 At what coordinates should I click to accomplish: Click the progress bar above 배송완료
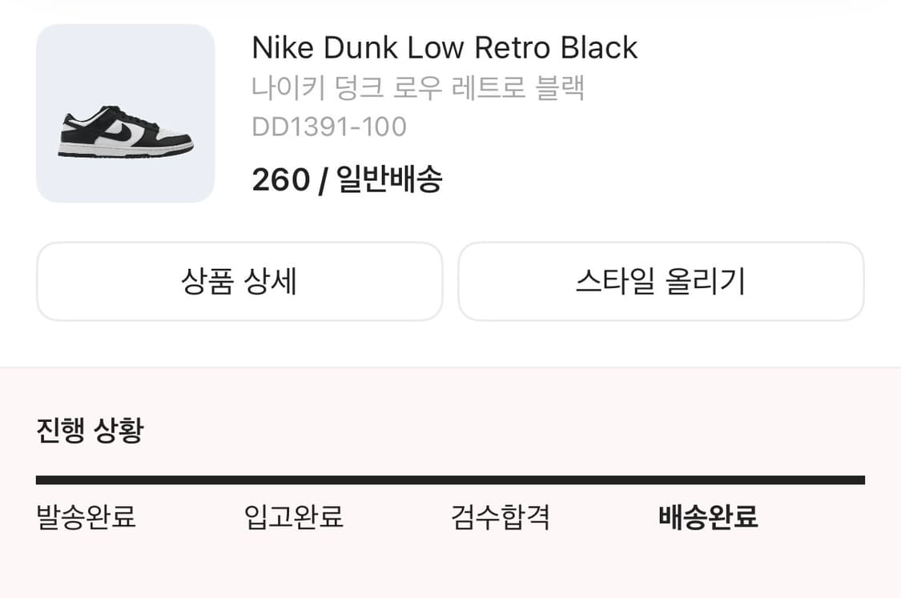(708, 480)
